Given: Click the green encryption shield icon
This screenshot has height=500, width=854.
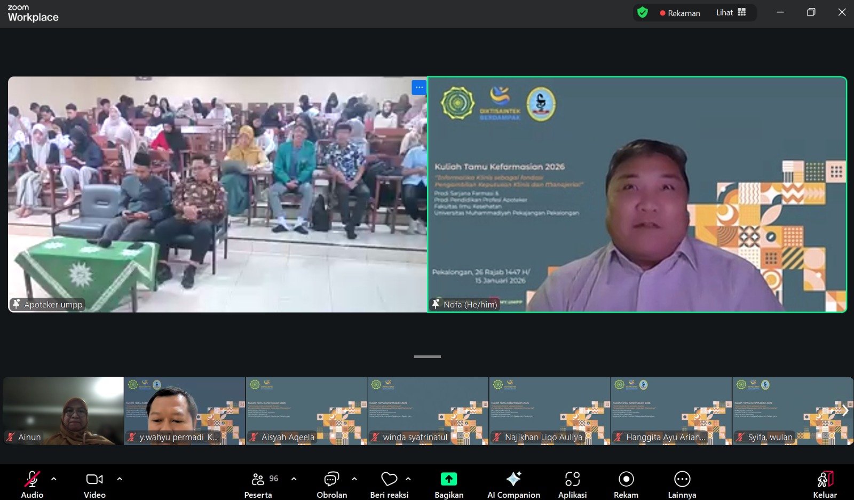Looking at the screenshot, I should [643, 12].
